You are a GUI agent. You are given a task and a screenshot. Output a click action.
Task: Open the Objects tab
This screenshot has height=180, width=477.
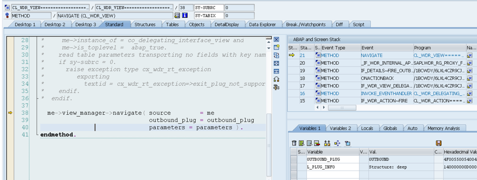point(197,24)
